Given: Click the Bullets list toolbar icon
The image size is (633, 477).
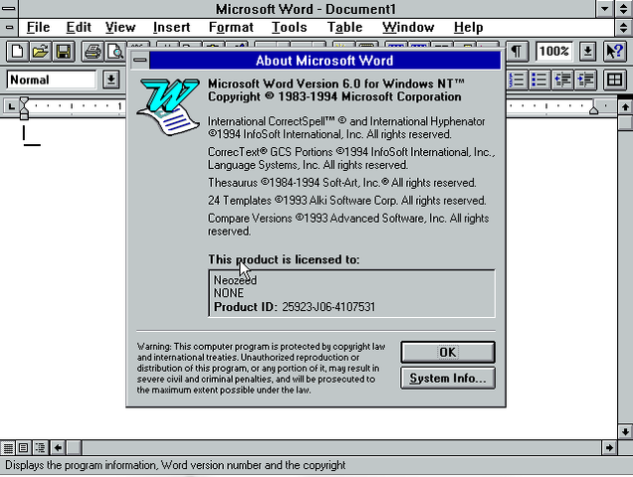Looking at the screenshot, I should coord(538,79).
